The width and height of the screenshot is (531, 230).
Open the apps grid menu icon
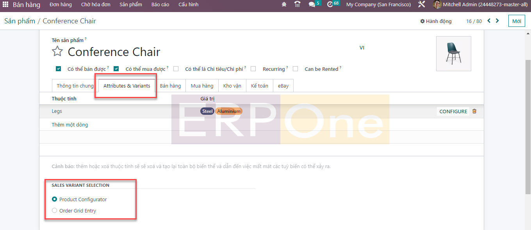click(x=5, y=5)
